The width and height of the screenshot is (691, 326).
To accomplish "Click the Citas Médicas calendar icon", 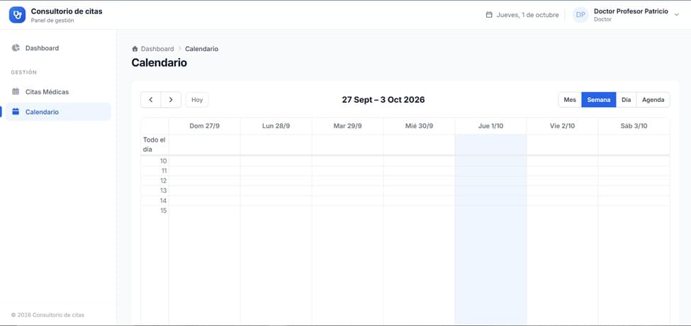I will pos(16,91).
